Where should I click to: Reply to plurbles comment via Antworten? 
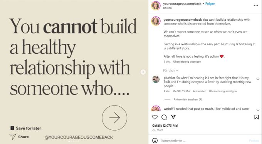click(x=200, y=91)
